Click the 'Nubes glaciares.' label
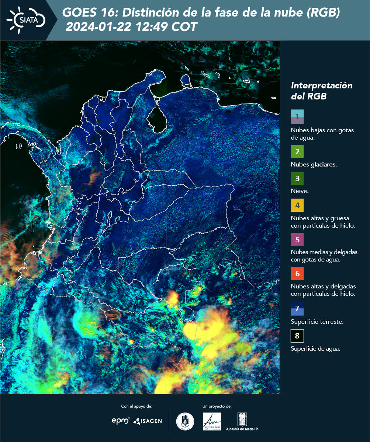370x442 pixels. (x=314, y=165)
